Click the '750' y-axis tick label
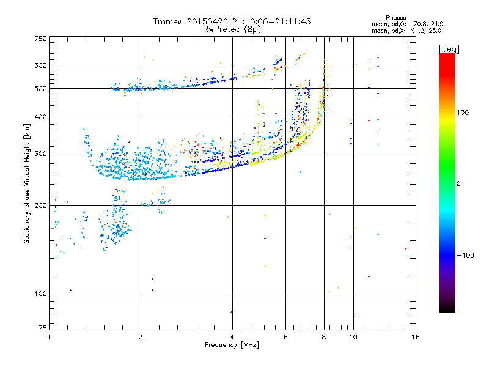 tap(40, 39)
